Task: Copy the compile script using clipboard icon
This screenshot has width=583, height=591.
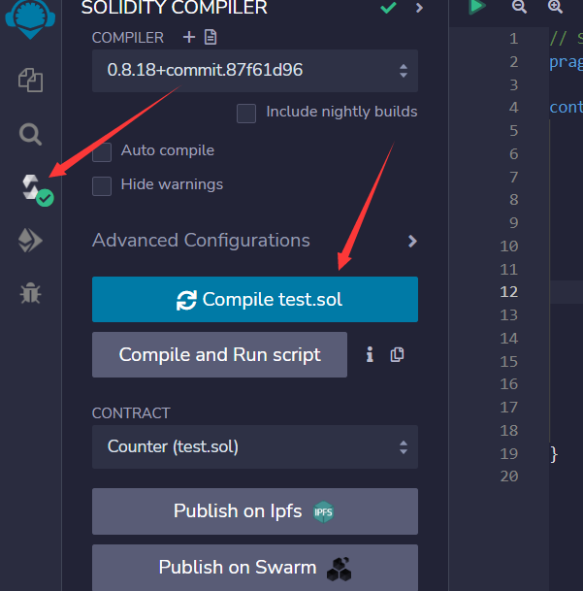Action: (397, 354)
